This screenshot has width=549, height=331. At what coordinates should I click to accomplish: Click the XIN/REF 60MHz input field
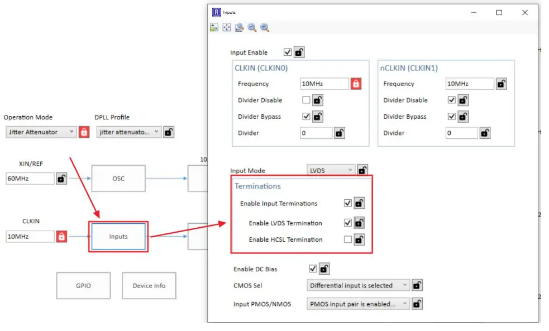tap(30, 179)
